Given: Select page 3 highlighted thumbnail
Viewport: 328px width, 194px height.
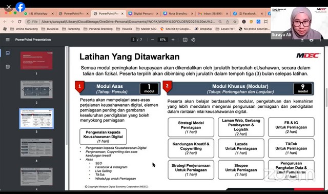Looking at the screenshot, I should [36, 119].
